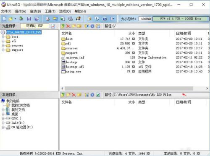The height and width of the screenshot is (156, 210).
Task: Click the 可启动 UDF field
Action: (34, 26)
